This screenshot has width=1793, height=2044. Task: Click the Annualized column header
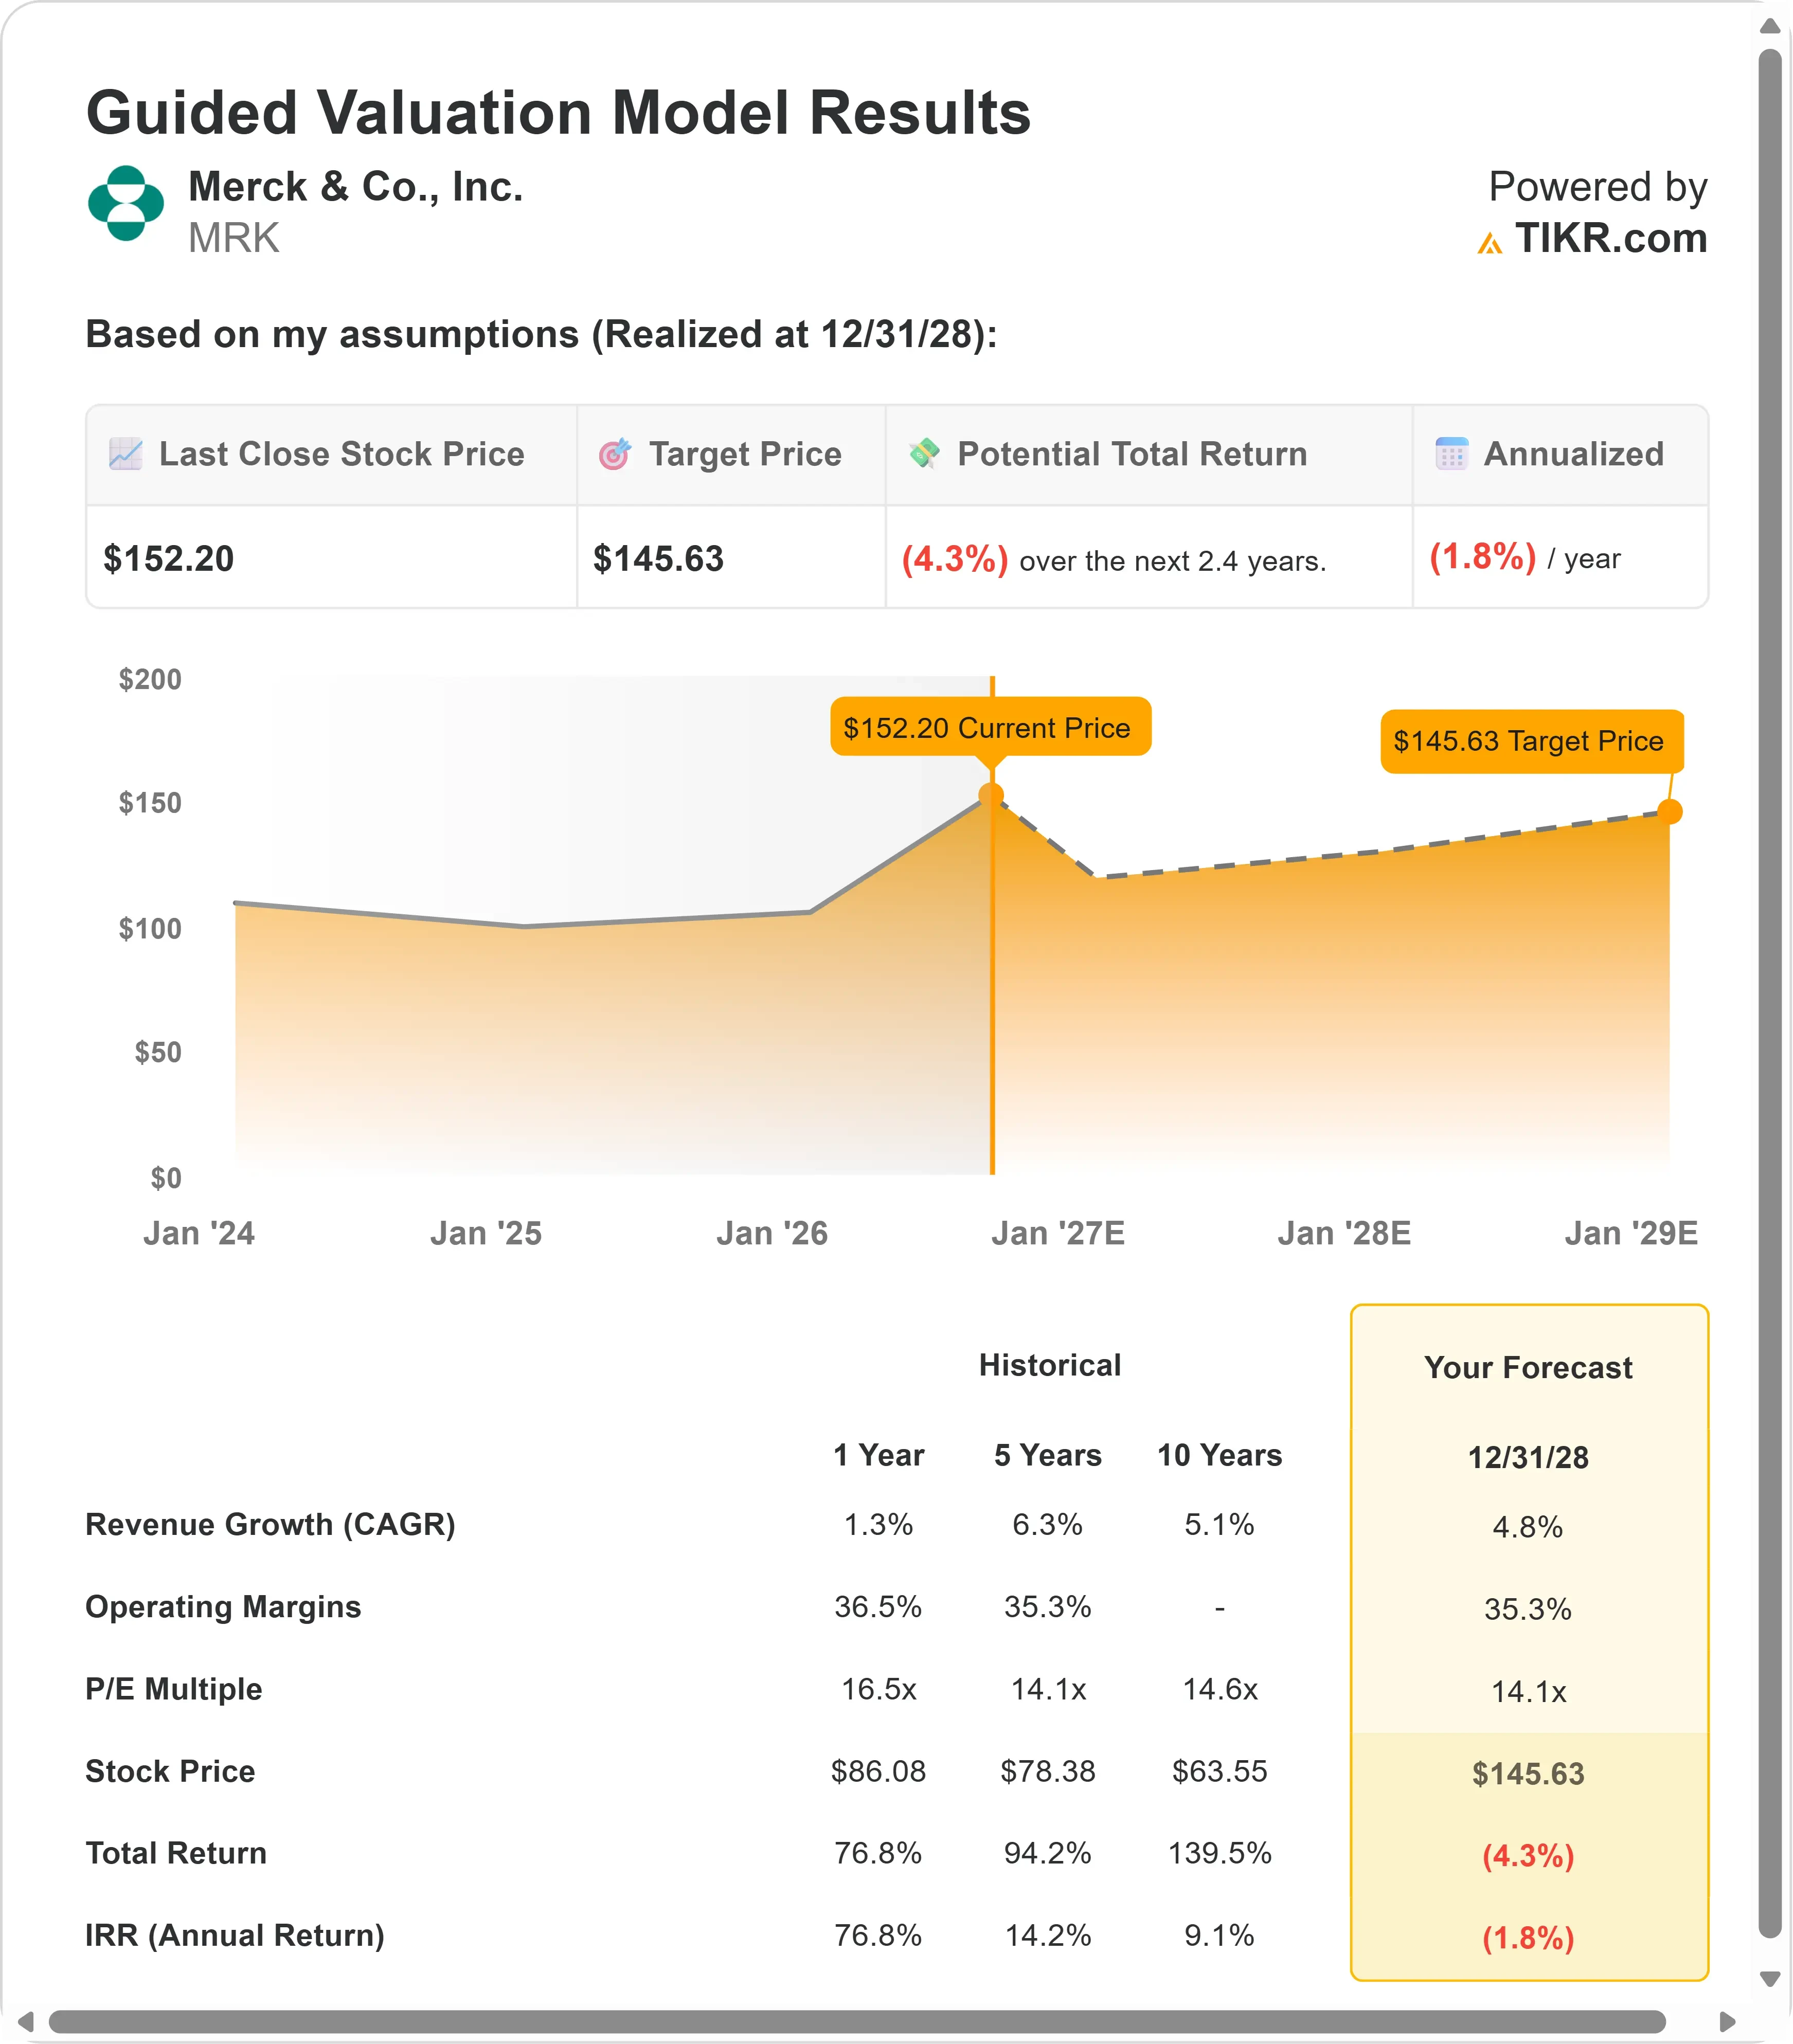tap(1573, 455)
